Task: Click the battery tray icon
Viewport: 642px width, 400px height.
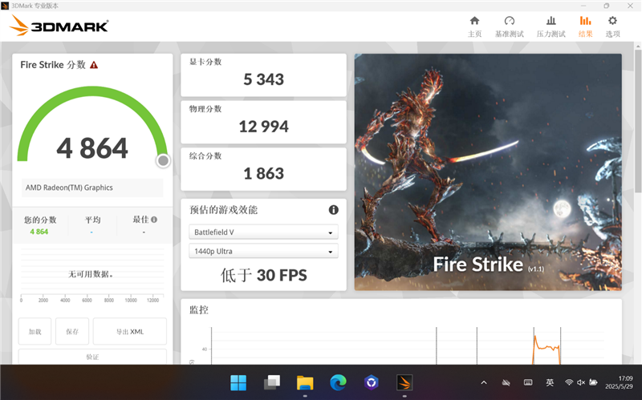Action: tap(593, 383)
